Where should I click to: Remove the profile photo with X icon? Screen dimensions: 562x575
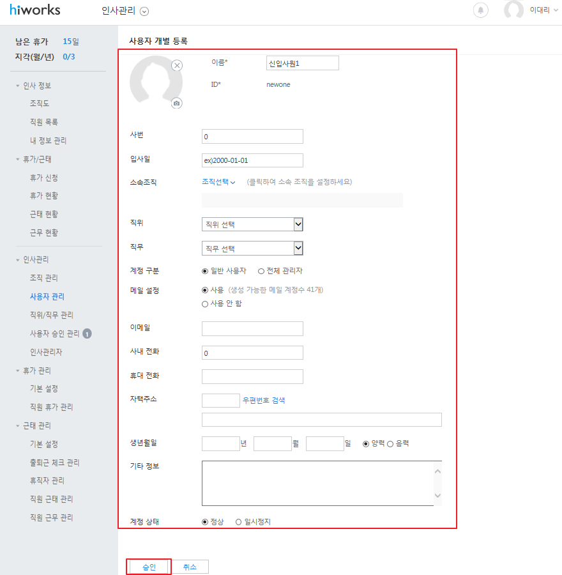pos(177,66)
